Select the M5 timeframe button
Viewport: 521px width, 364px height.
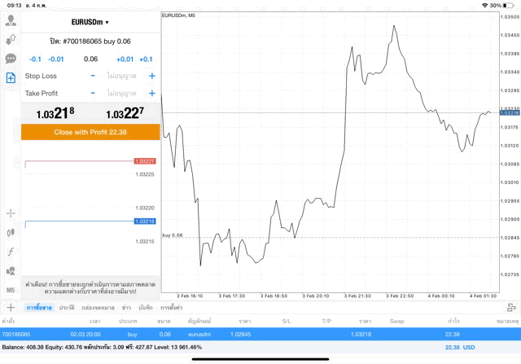[x=11, y=290]
